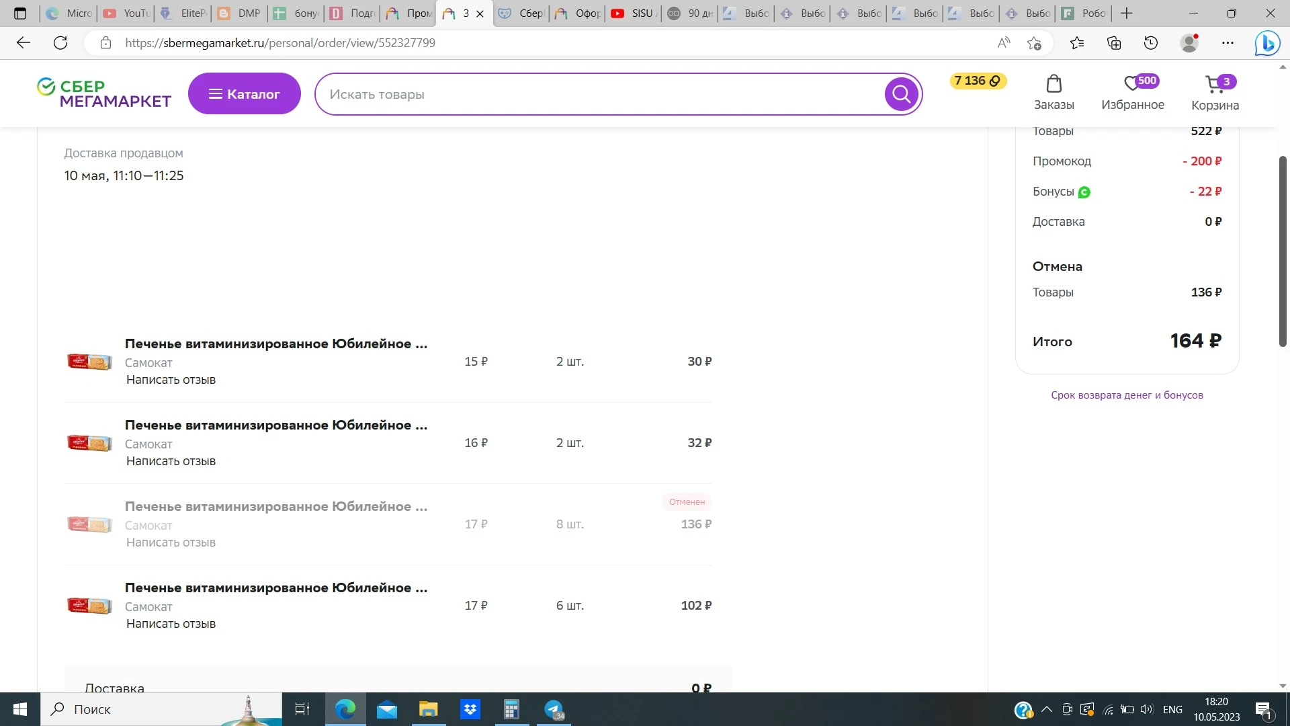This screenshot has height=726, width=1290.
Task: Click the Самокат seller under the 30 ₽ item
Action: tap(148, 363)
